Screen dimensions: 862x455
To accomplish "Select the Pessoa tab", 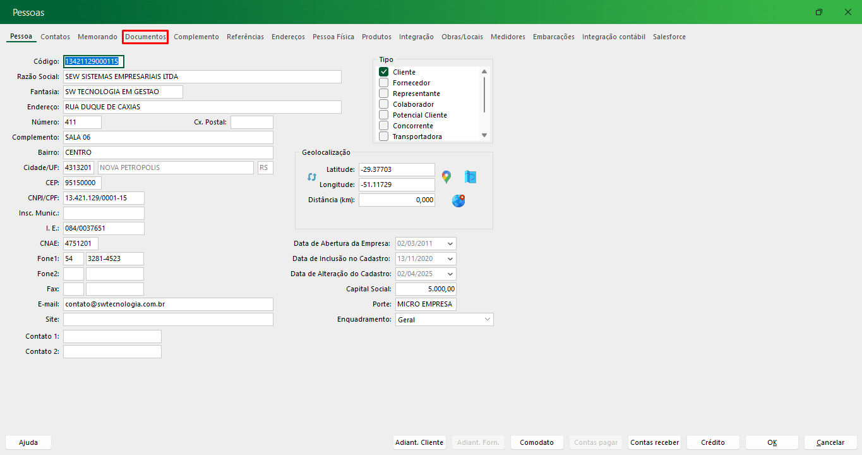I will (x=21, y=37).
